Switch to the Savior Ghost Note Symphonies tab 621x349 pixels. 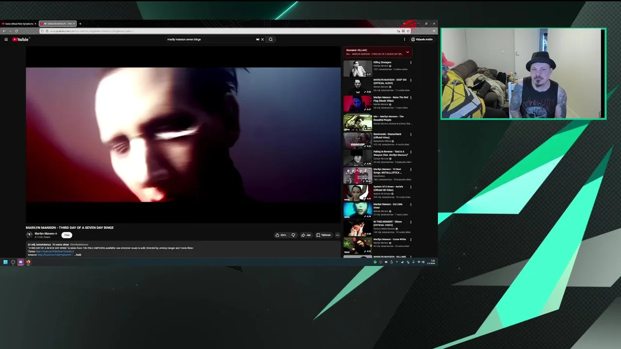tap(18, 23)
